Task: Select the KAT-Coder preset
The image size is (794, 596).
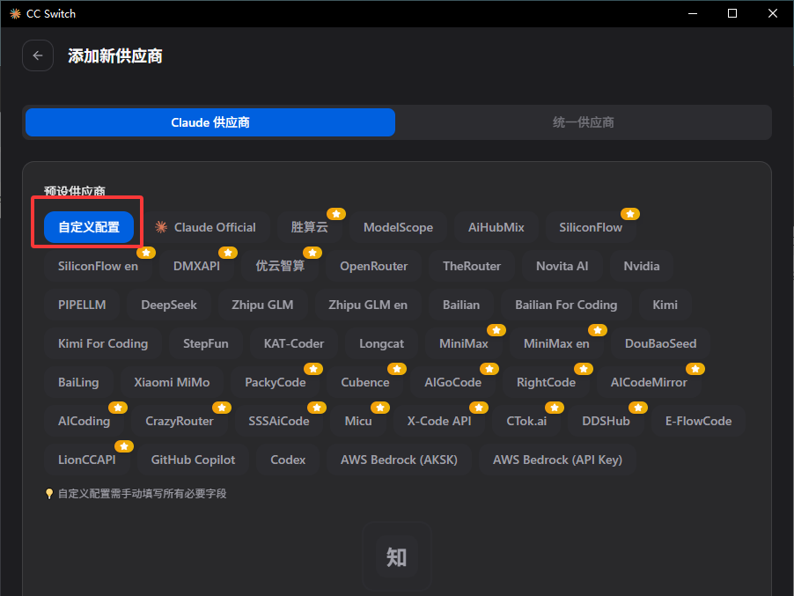Action: coord(294,343)
